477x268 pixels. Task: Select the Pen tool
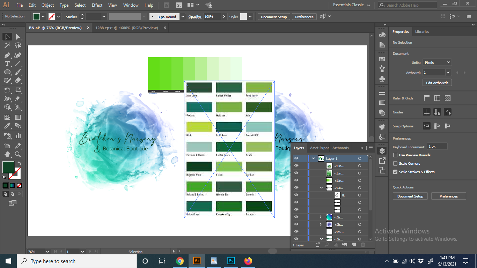tap(7, 55)
